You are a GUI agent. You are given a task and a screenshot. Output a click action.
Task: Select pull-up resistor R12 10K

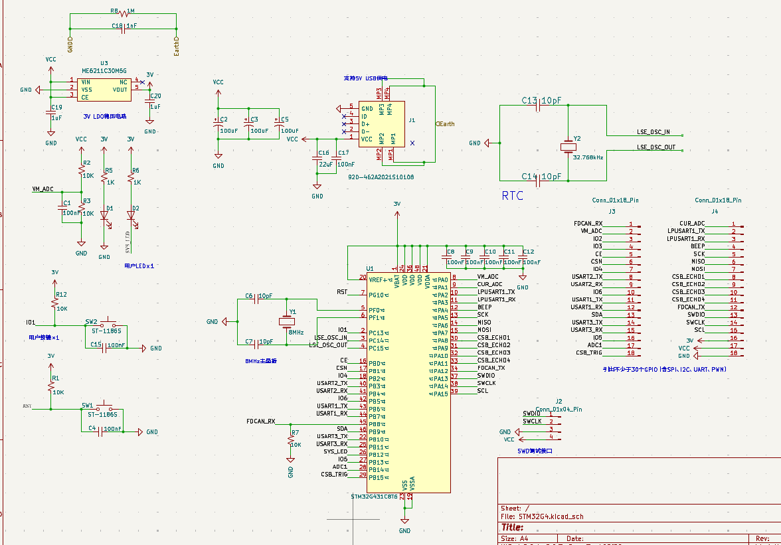(x=55, y=302)
